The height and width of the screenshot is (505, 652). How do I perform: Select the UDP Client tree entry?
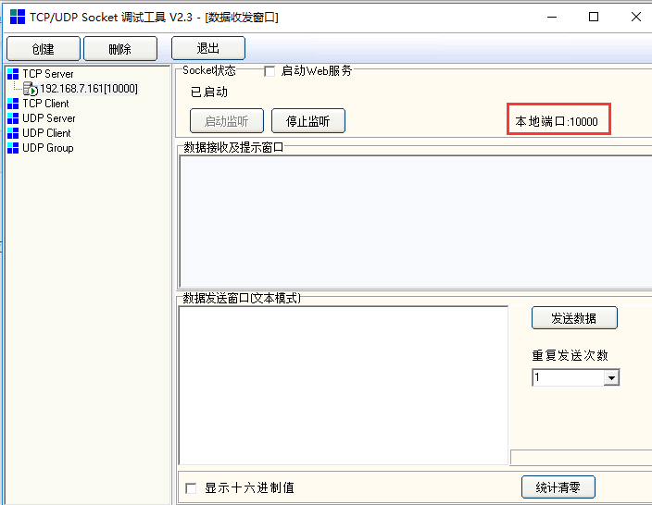(x=46, y=133)
